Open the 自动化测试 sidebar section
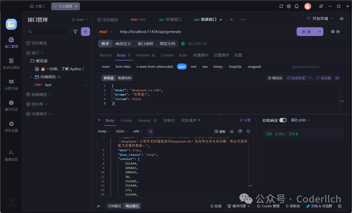The height and width of the screenshot is (213, 352). pos(11,63)
